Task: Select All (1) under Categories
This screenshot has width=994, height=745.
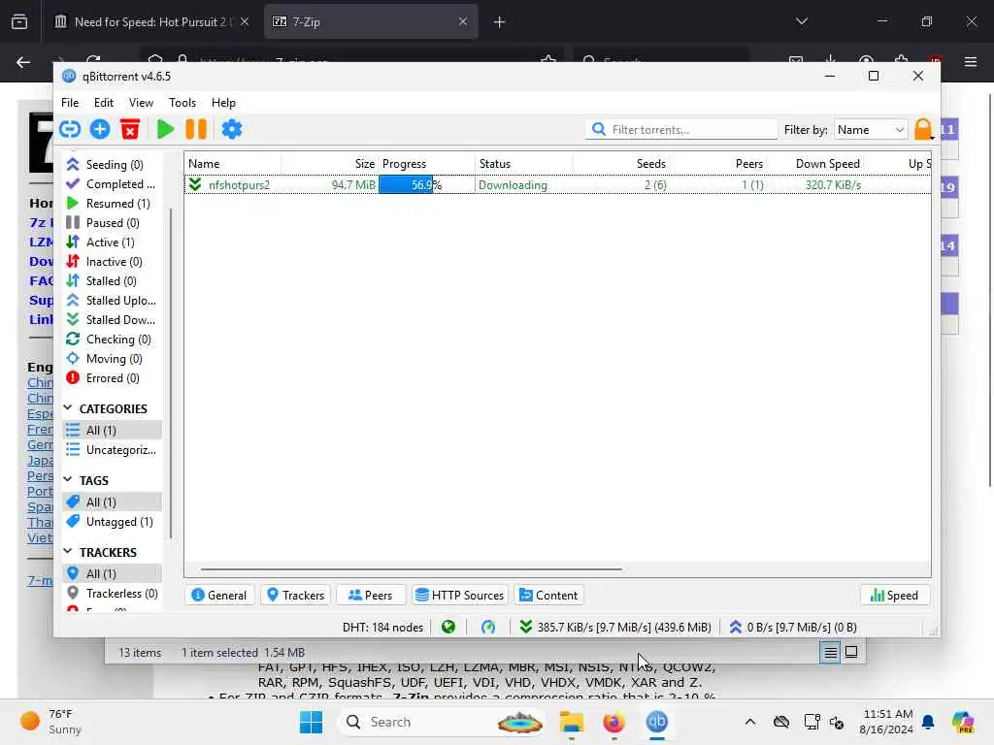Action: (113, 430)
